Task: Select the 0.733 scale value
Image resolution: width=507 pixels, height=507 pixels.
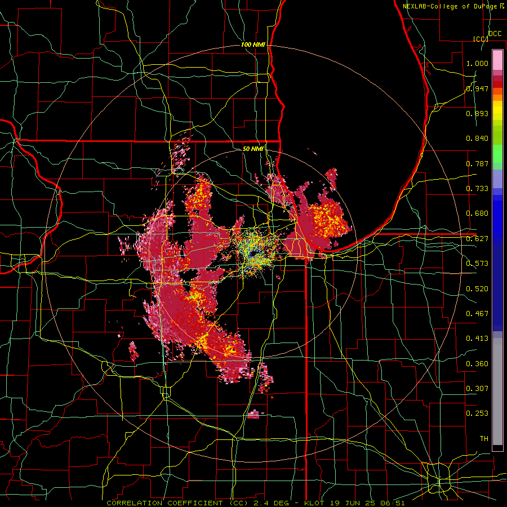Action: [x=477, y=189]
